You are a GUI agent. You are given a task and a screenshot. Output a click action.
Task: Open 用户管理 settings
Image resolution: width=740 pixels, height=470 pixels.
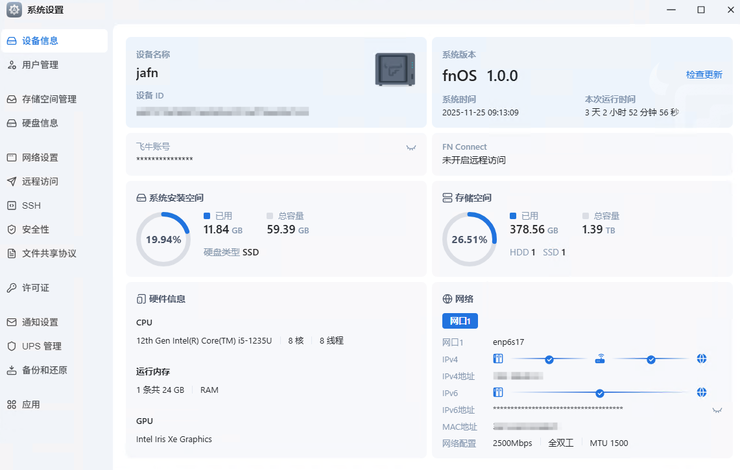[40, 65]
